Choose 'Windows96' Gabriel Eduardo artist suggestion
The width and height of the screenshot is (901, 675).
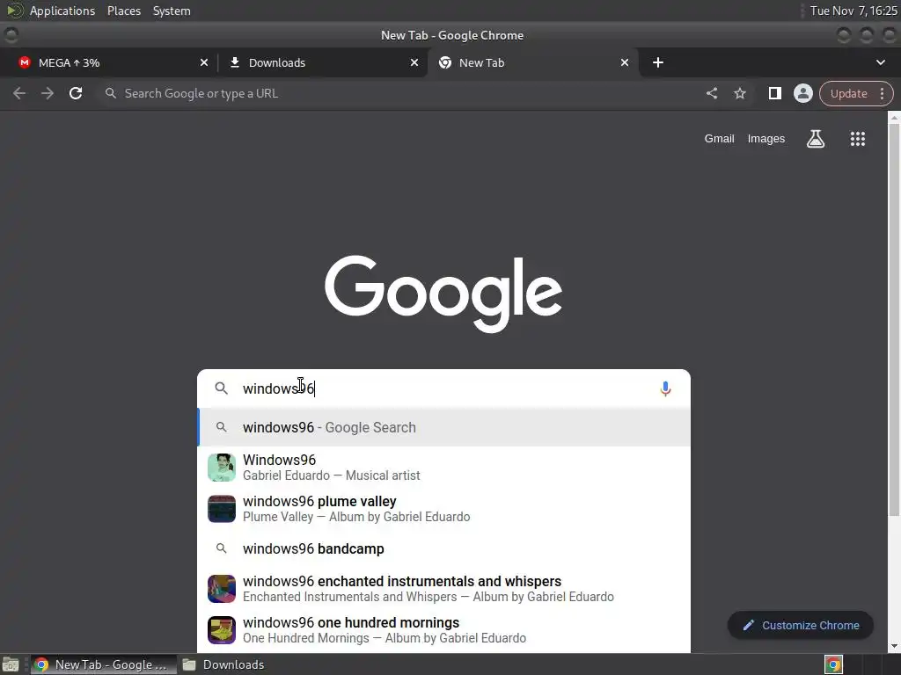pos(443,468)
